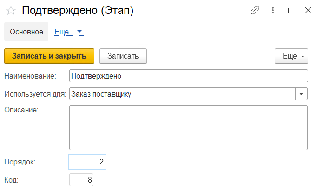This screenshot has height=190, width=317.
Task: Open the Еще... navigation link
Action: [64, 32]
